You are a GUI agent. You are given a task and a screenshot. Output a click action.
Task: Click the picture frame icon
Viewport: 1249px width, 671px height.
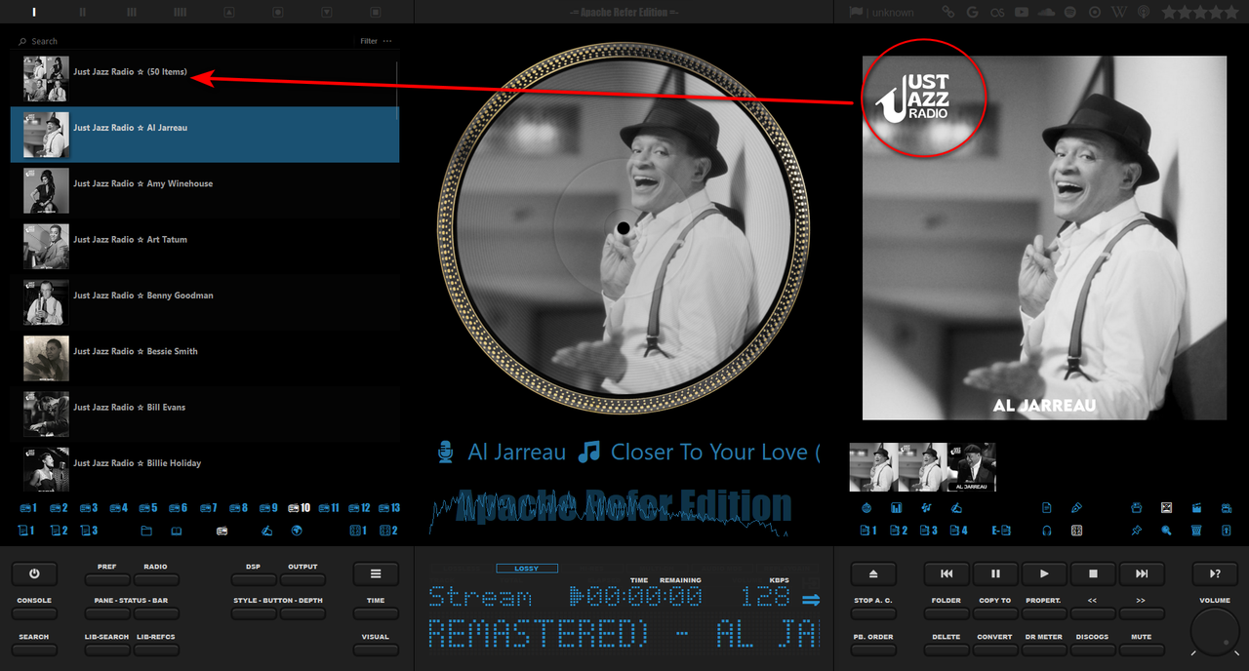coord(1166,508)
